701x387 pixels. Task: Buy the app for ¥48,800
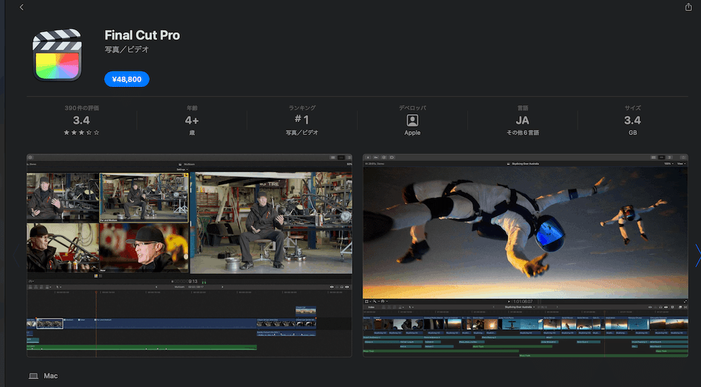(127, 79)
